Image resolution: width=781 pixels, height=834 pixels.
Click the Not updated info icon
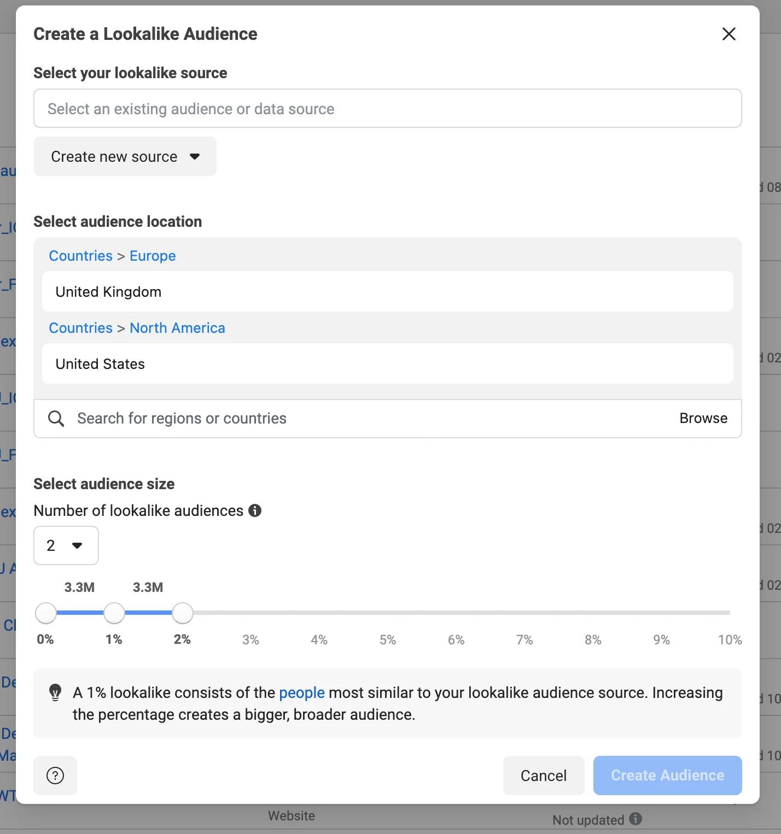(x=635, y=819)
